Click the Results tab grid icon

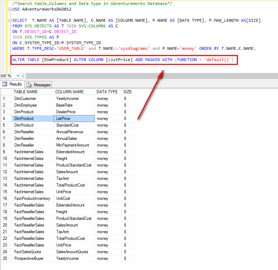5,84
